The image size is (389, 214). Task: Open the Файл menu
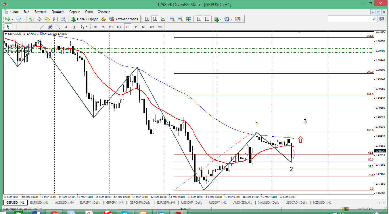tap(15, 12)
